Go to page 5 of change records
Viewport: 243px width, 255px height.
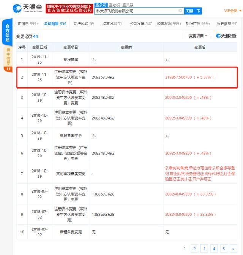coord(224,249)
